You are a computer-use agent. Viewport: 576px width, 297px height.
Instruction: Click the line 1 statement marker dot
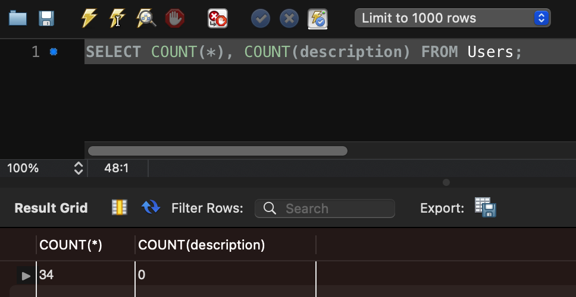[x=54, y=52]
